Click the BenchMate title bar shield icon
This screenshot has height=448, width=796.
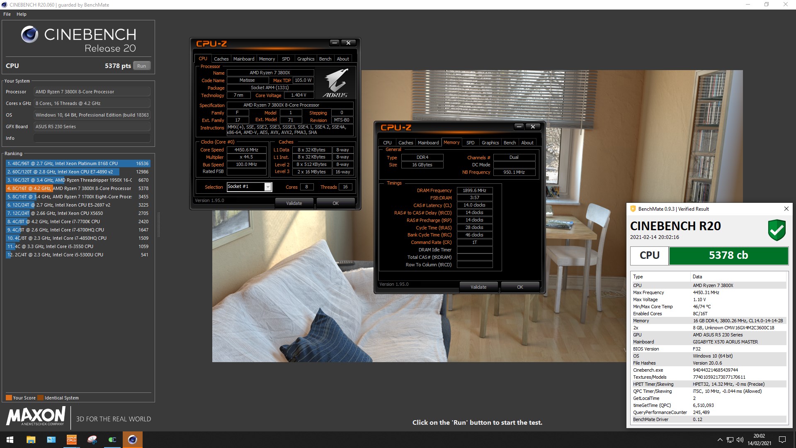click(x=633, y=209)
